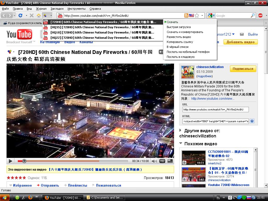Image resolution: width=268 pixels, height=201 pixels.
Task: Click the search magnifier in Google box
Action: [253, 15]
